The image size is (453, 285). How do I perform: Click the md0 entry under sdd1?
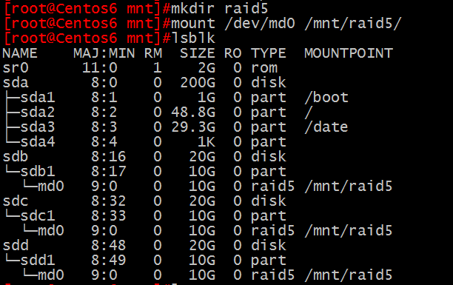click(x=51, y=275)
